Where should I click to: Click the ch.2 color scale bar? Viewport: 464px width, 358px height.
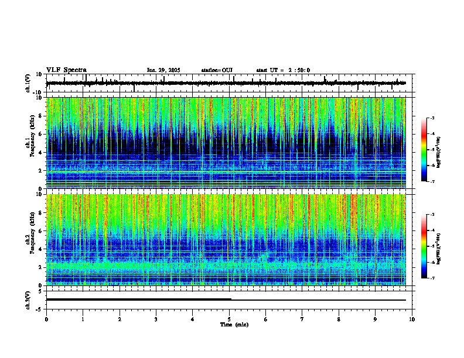(x=424, y=246)
